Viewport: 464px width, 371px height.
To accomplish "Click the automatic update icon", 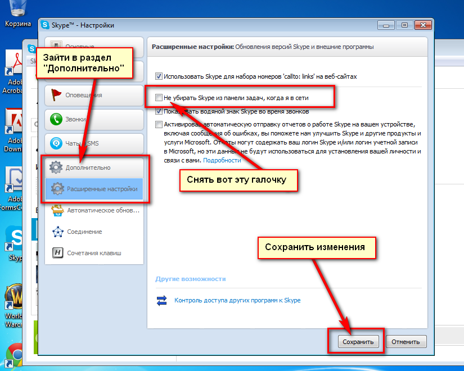I will (57, 210).
